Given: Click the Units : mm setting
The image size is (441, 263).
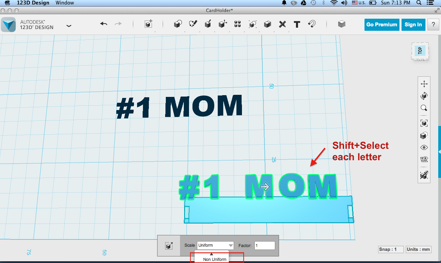Looking at the screenshot, I should pyautogui.click(x=418, y=250).
